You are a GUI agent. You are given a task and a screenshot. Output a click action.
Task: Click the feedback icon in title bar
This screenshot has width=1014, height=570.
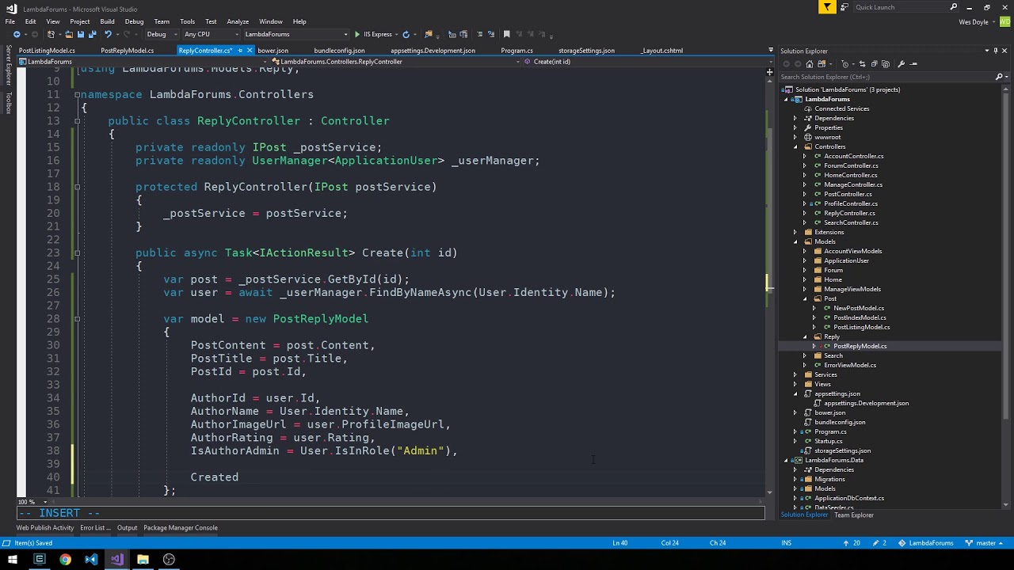[x=844, y=7]
